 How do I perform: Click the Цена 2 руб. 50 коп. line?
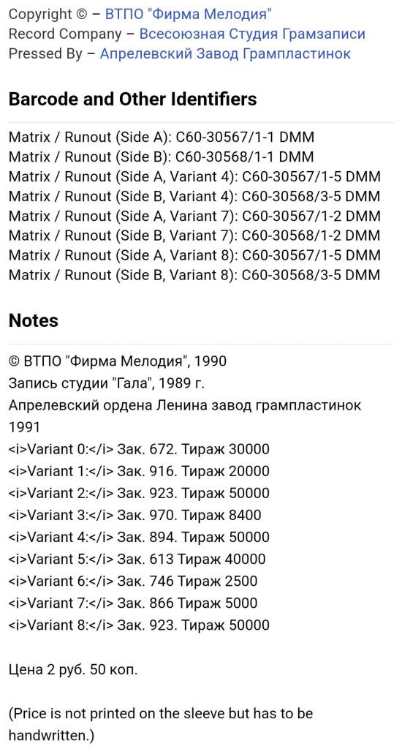point(73,670)
